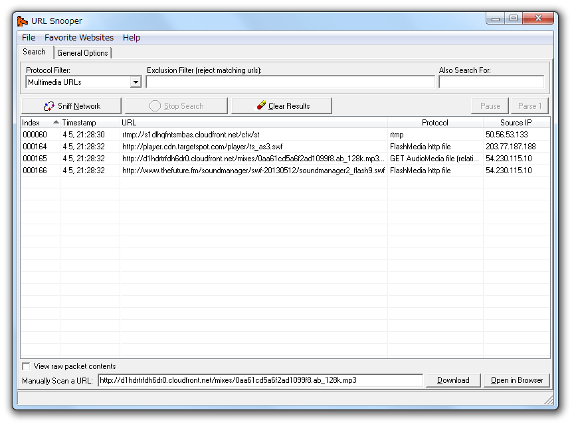Expand the Protocol Filter dropdown arrow
The image size is (574, 426).
tap(136, 82)
